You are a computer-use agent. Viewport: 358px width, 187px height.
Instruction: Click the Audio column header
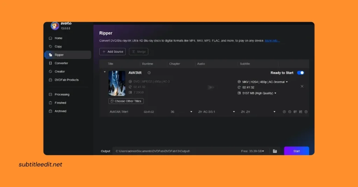tap(201, 64)
